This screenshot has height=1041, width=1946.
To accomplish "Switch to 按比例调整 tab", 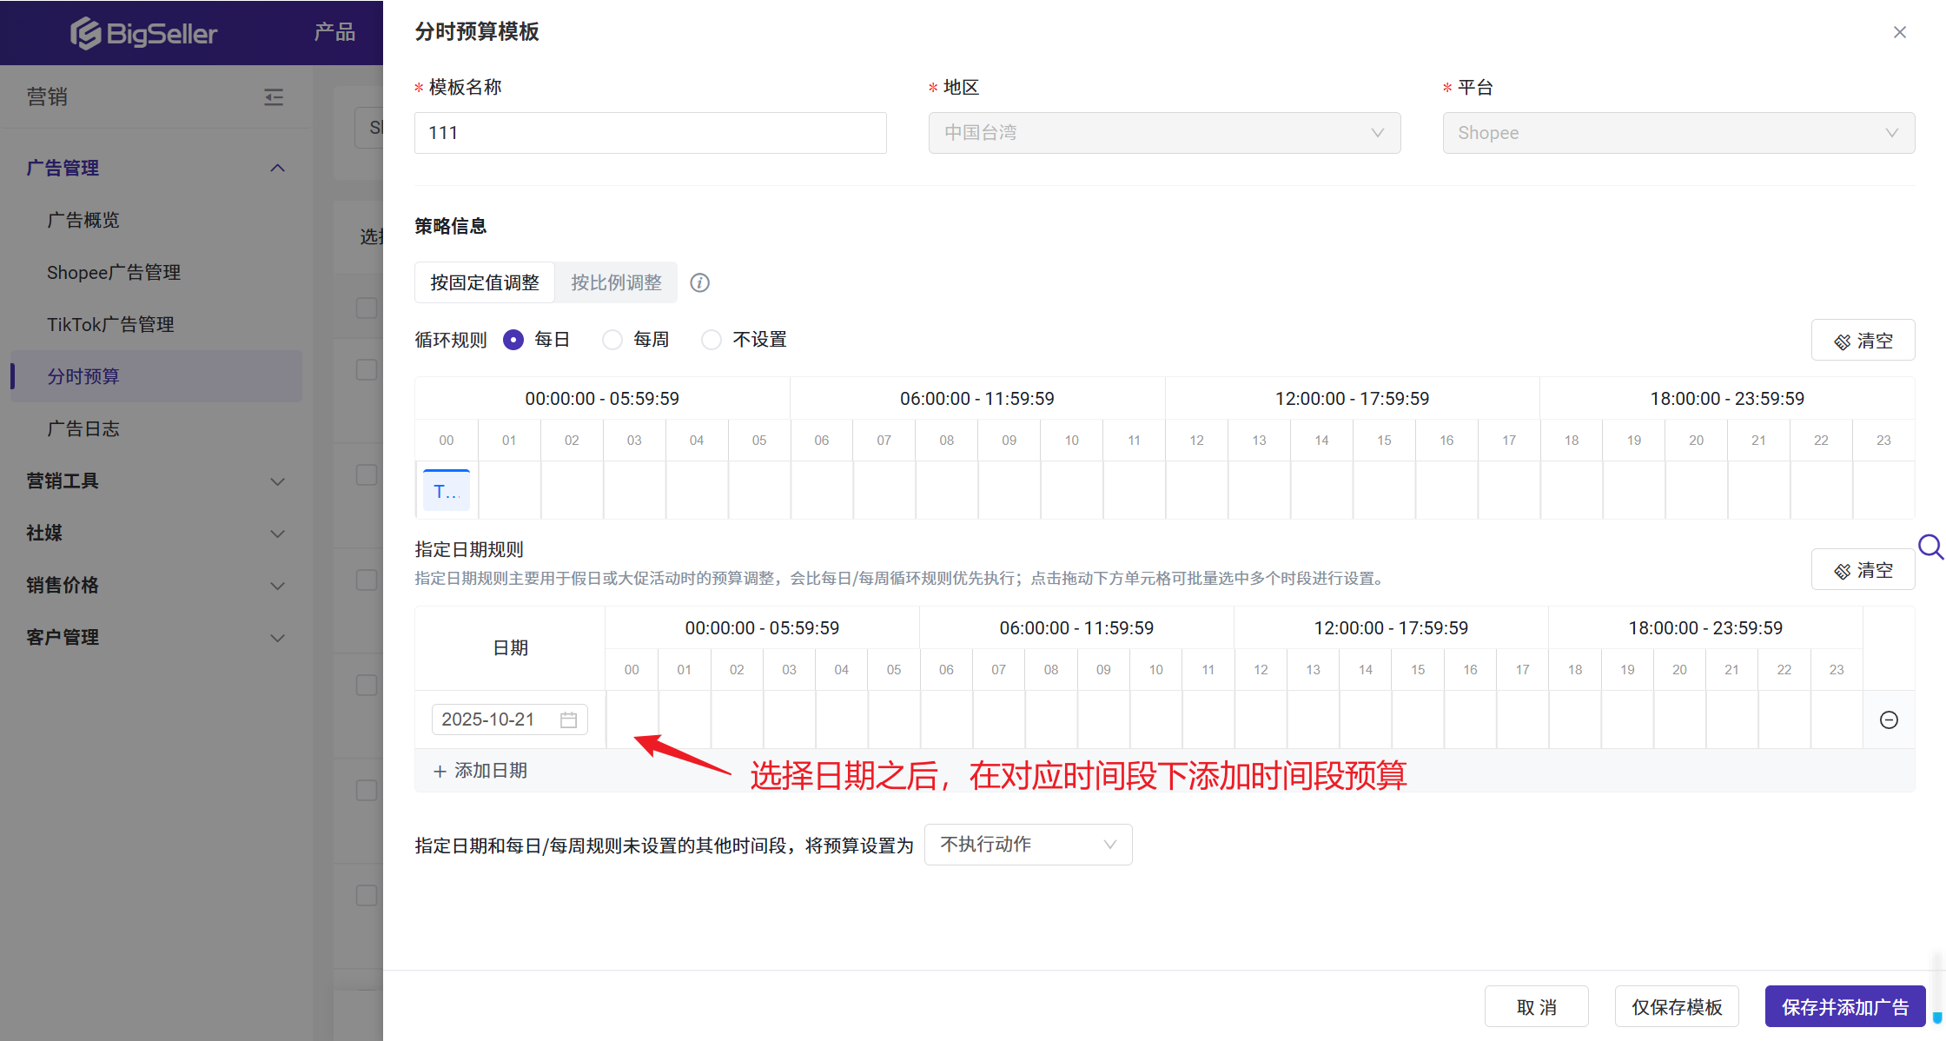I will (616, 282).
